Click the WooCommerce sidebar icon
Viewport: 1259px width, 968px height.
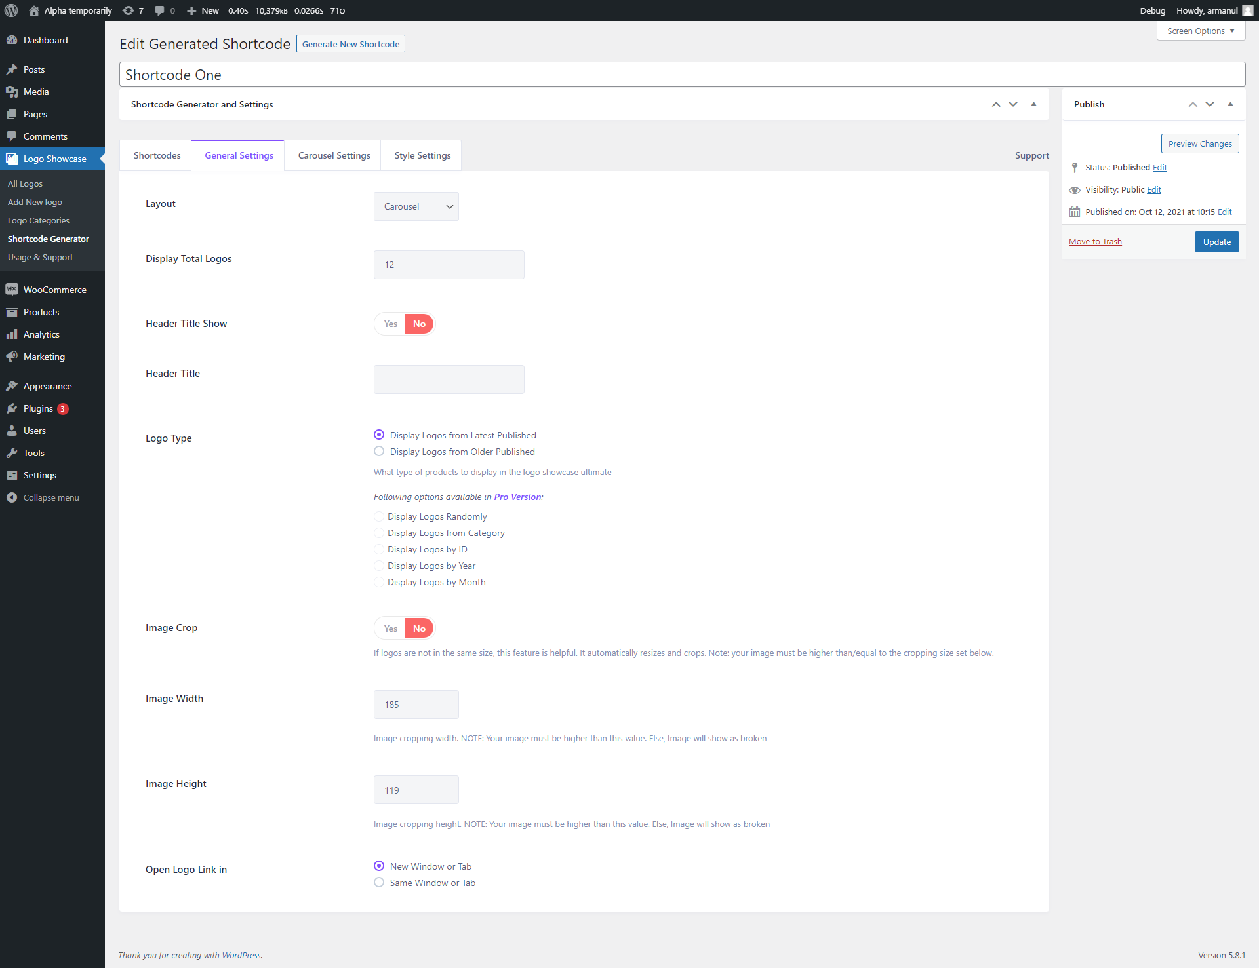pos(12,290)
